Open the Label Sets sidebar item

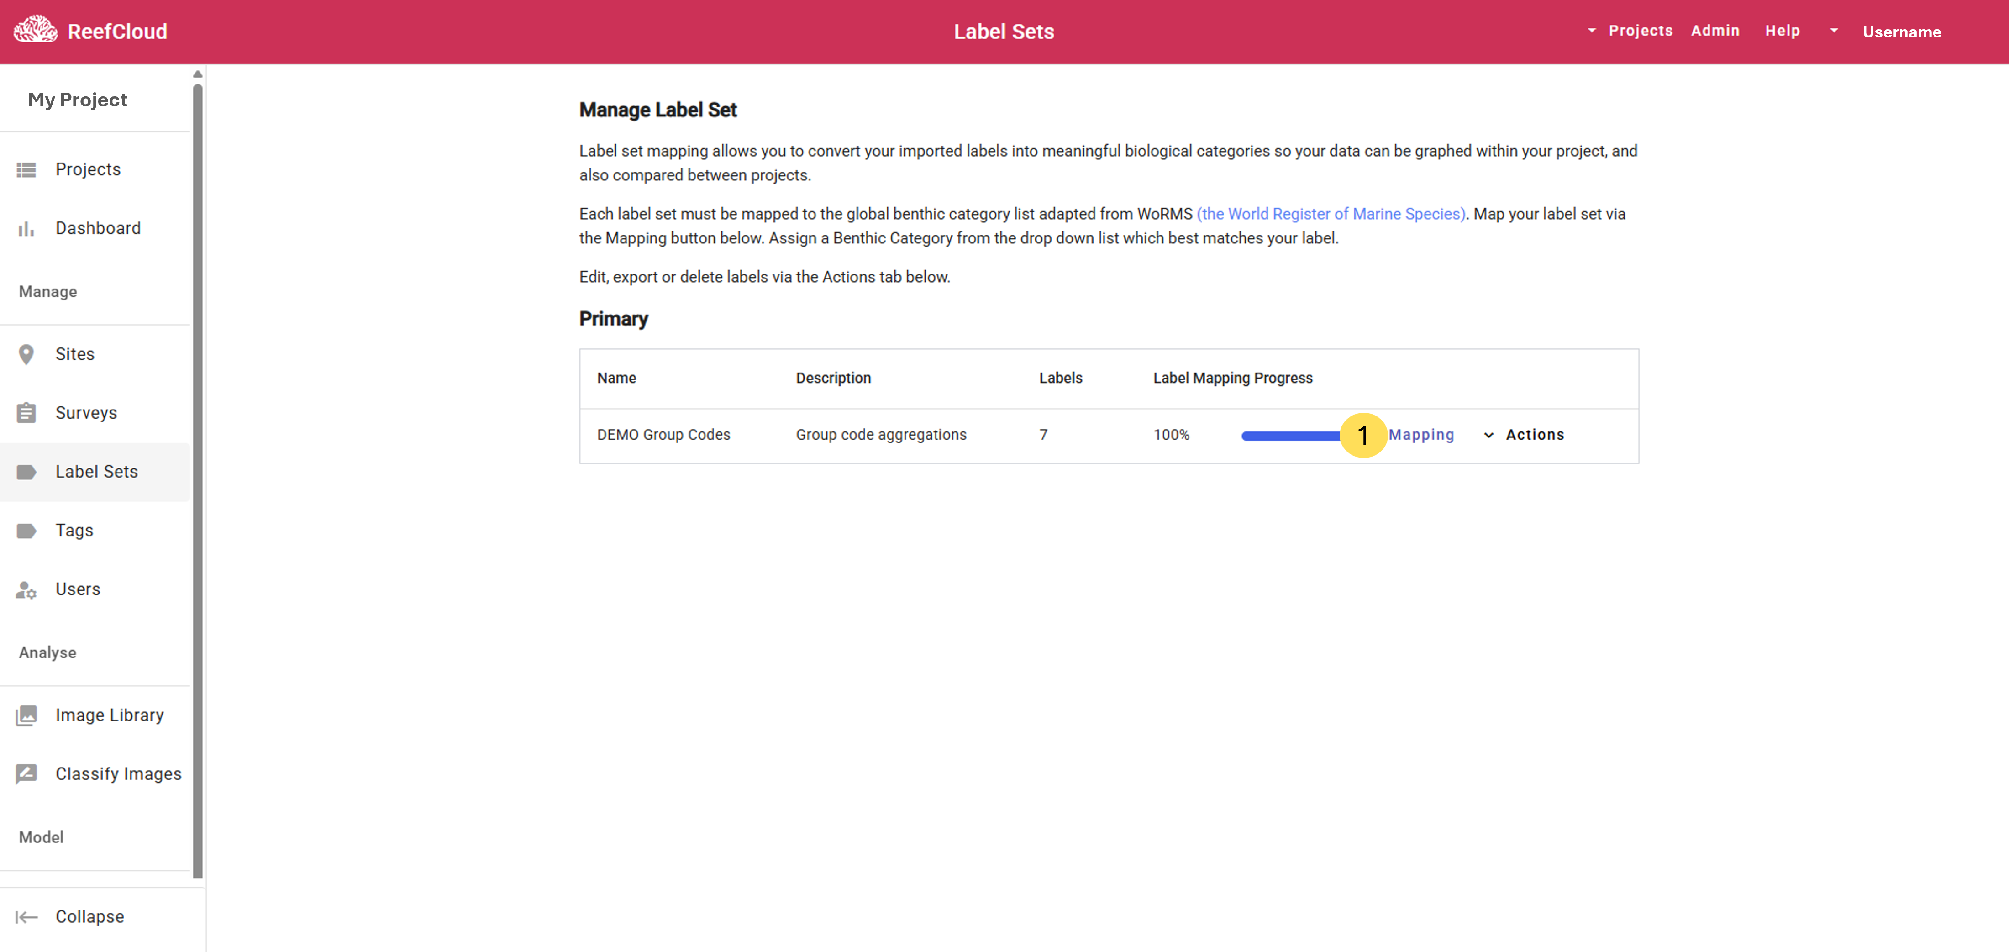[96, 472]
